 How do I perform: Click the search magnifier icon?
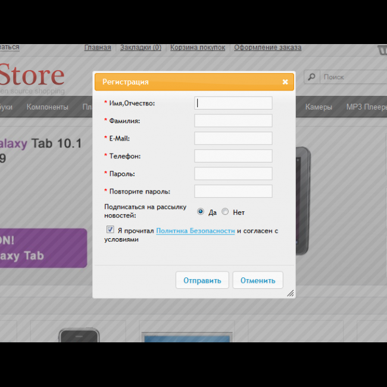pos(311,77)
